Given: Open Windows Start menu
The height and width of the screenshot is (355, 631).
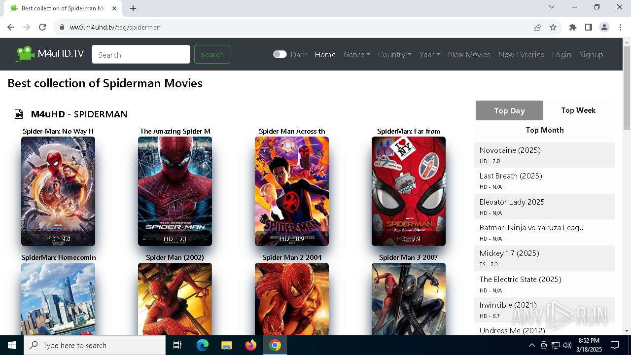Looking at the screenshot, I should click(x=12, y=345).
